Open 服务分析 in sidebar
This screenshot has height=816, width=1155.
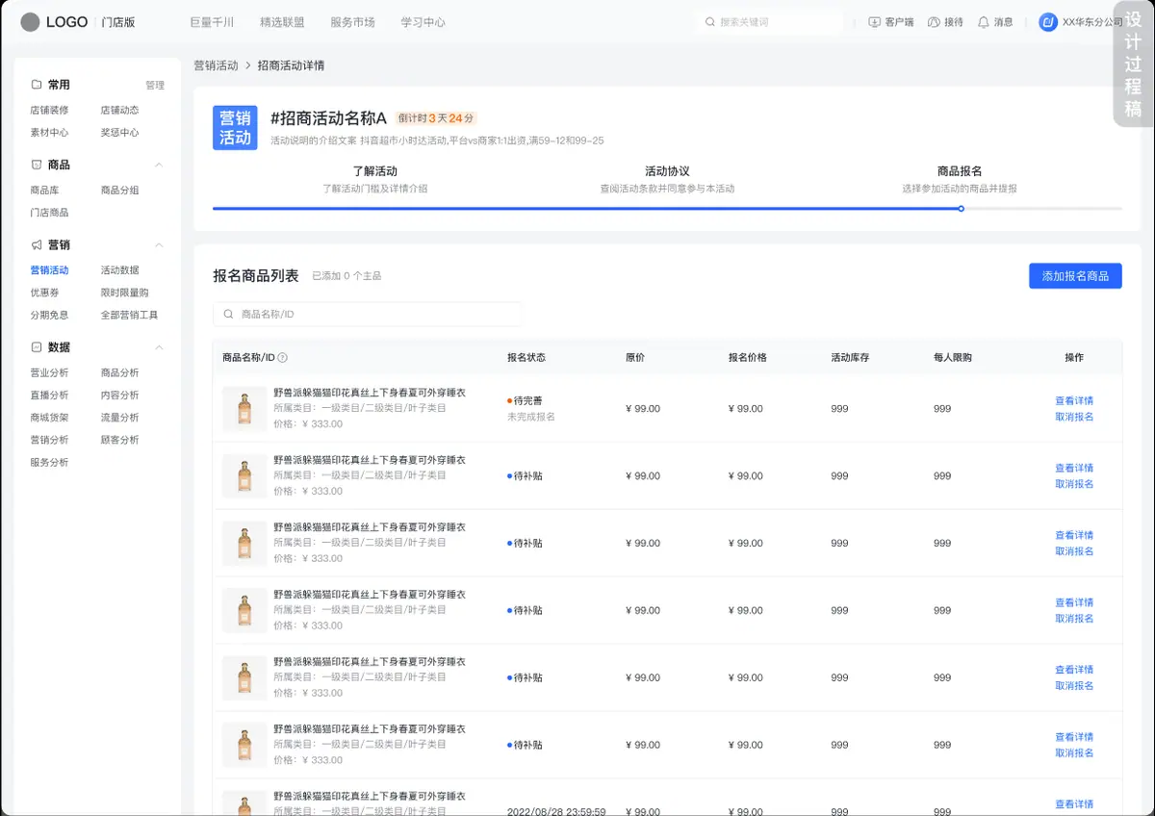point(49,462)
